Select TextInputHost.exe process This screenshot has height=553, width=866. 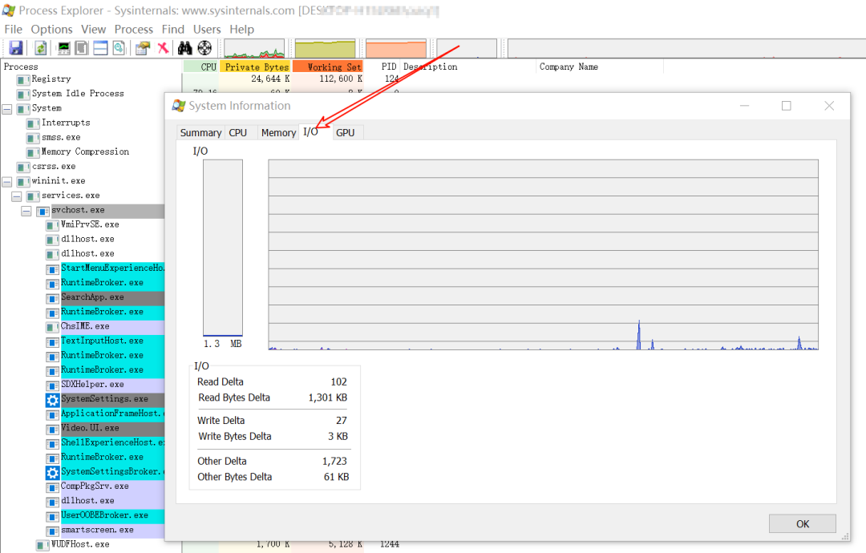point(102,341)
